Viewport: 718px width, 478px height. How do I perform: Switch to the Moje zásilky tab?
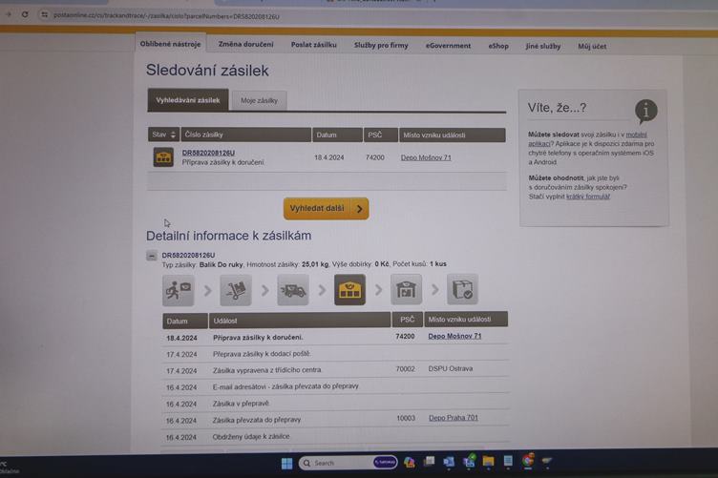pyautogui.click(x=259, y=100)
